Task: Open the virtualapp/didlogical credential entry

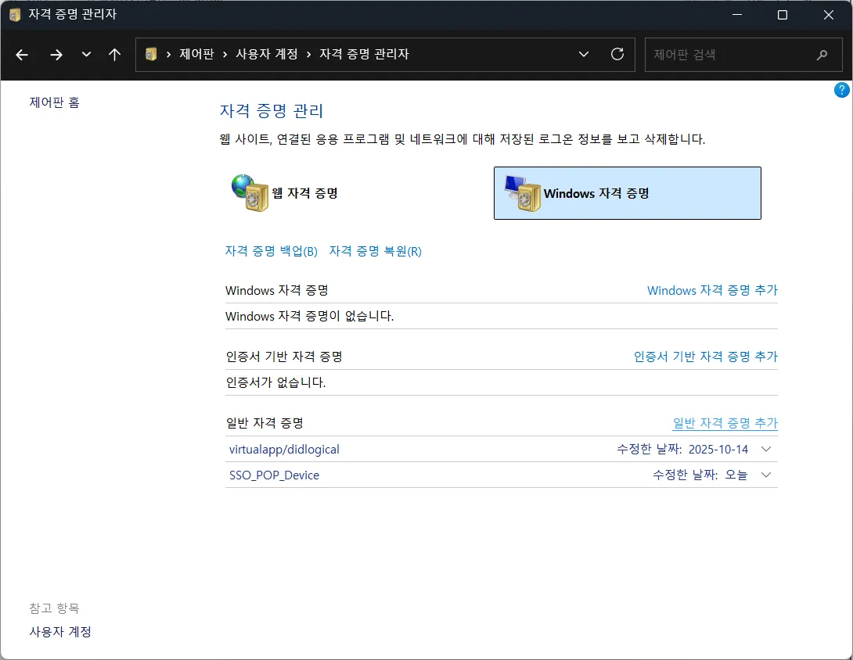Action: click(284, 449)
